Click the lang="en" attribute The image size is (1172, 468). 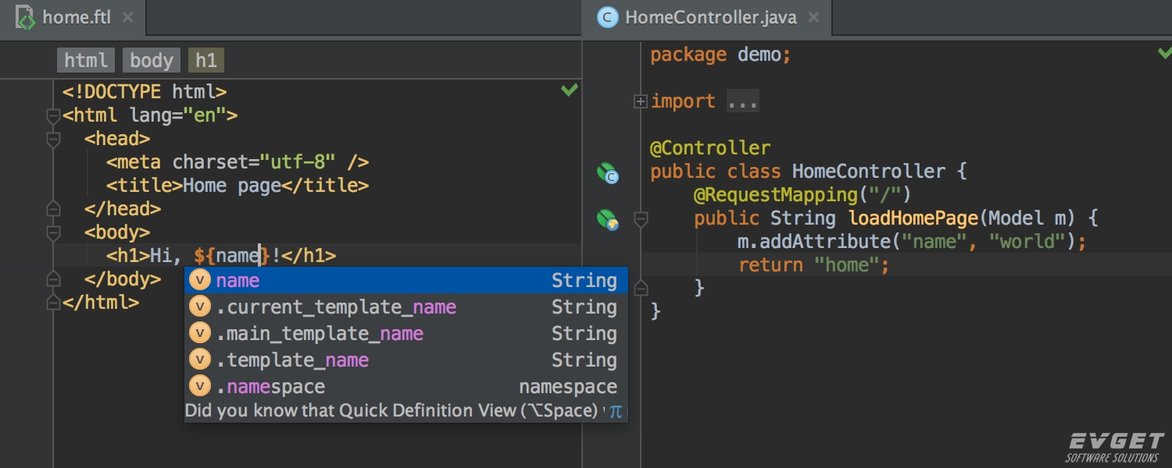click(x=177, y=115)
